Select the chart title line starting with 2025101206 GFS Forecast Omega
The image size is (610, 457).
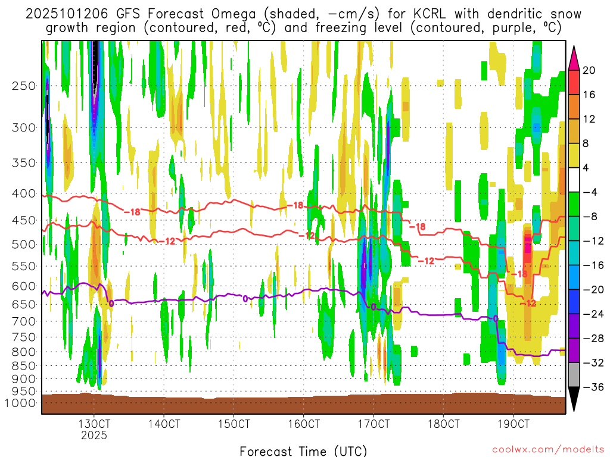pyautogui.click(x=303, y=14)
